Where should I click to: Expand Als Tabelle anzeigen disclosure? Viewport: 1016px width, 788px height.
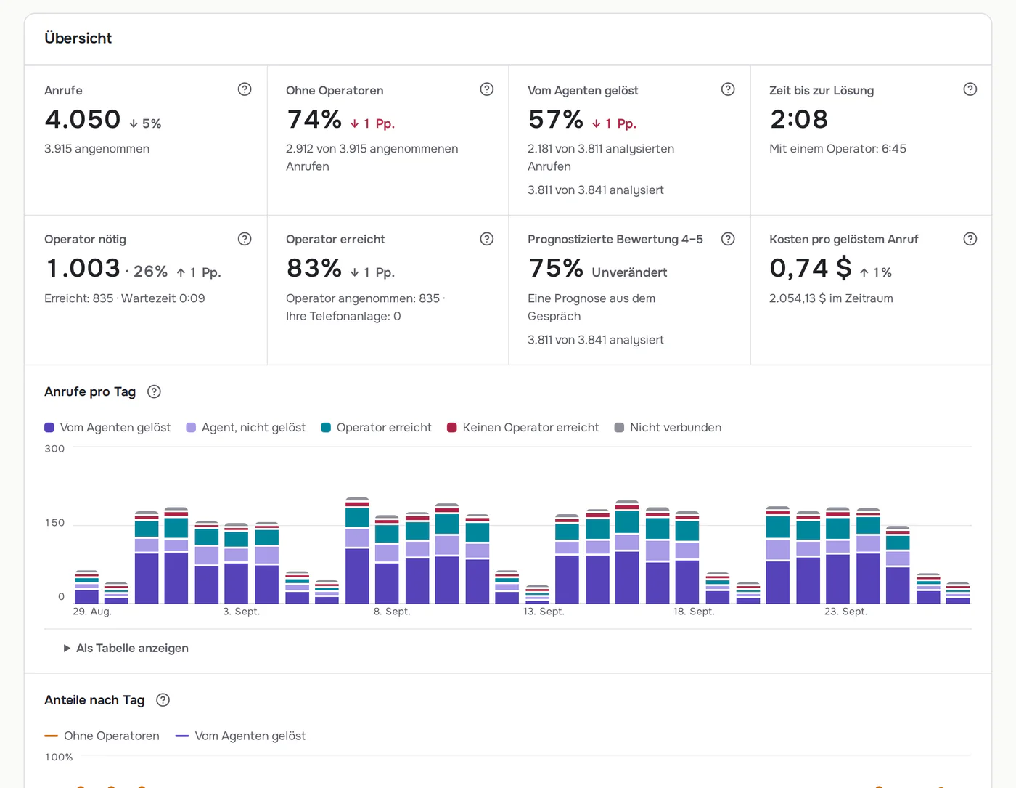(126, 648)
